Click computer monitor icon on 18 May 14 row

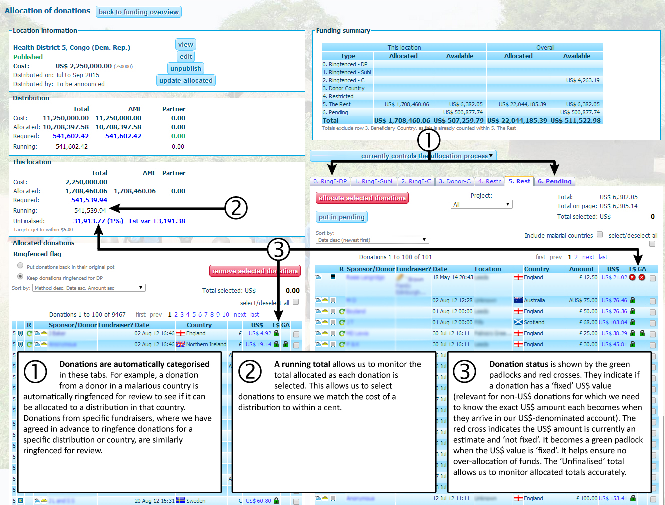pyautogui.click(x=333, y=277)
